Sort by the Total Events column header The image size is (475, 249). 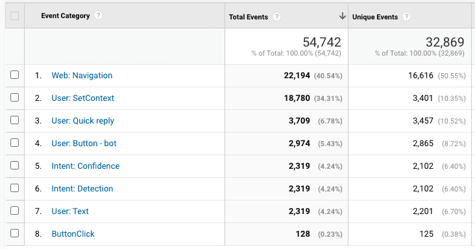tap(248, 17)
